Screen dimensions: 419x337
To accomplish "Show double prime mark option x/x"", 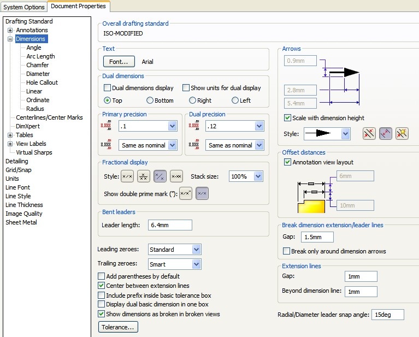I will pos(186,193).
